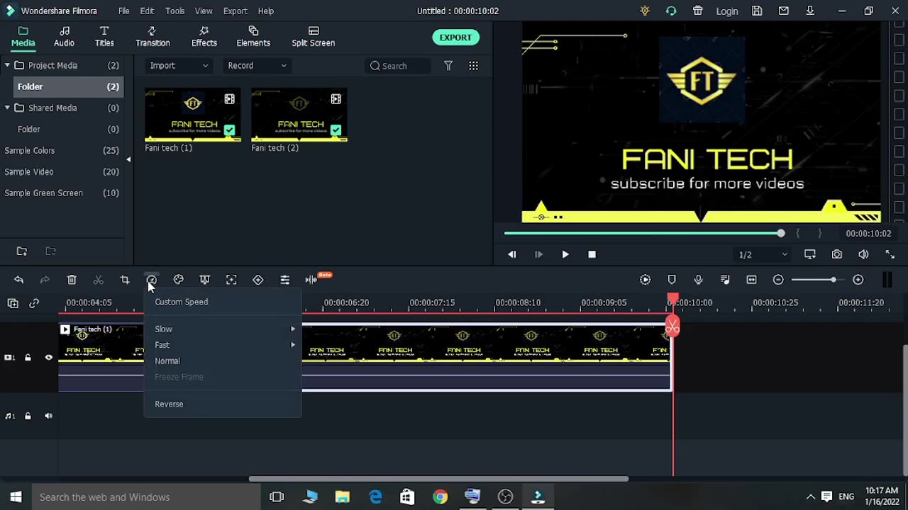This screenshot has height=510, width=908.
Task: Click the fullscreen preview arrows icon
Action: click(890, 254)
